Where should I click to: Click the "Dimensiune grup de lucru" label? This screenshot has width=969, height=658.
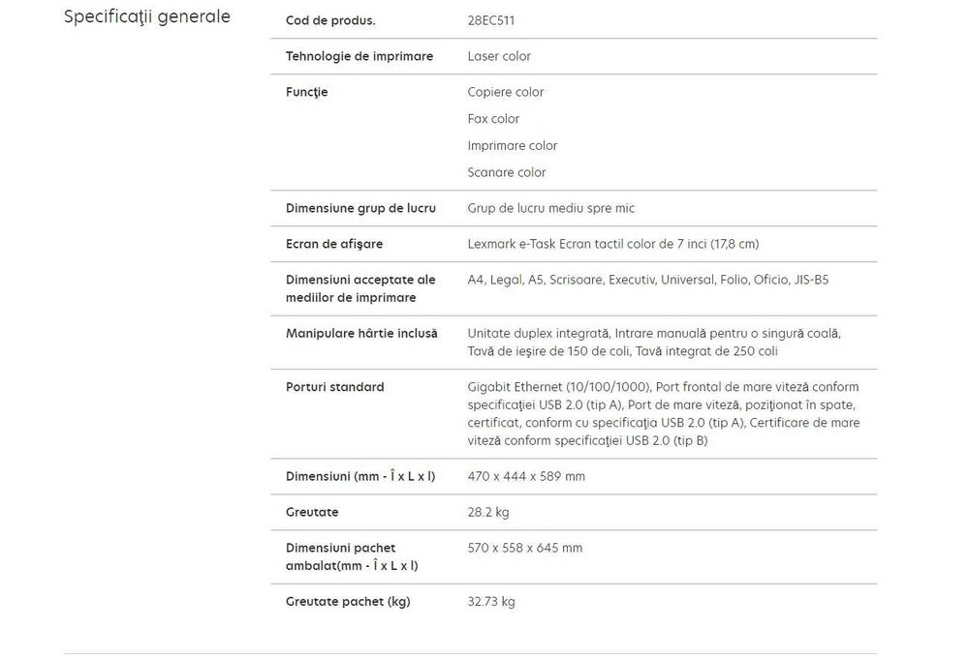pyautogui.click(x=360, y=208)
